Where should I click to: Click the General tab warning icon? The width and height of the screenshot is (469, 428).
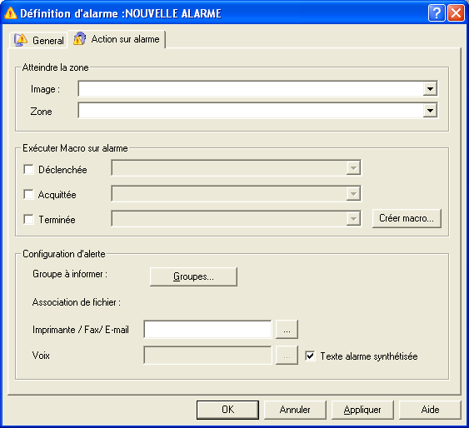coord(21,40)
